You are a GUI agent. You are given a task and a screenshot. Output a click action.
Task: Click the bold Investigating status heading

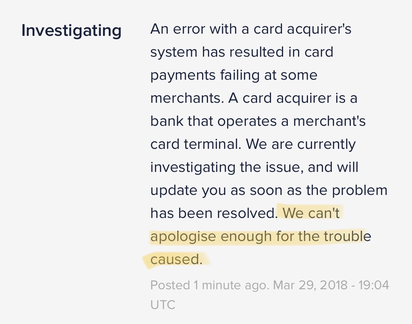tap(71, 31)
